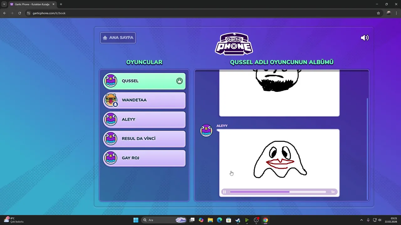Select player GAY ROJ in the list

pos(144,158)
